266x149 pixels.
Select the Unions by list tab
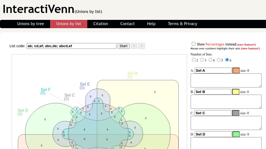68,24
